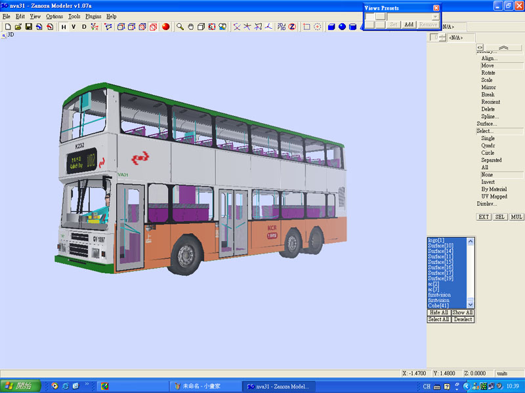This screenshot has width=525, height=393.
Task: Click the Hide All button
Action: tap(438, 312)
